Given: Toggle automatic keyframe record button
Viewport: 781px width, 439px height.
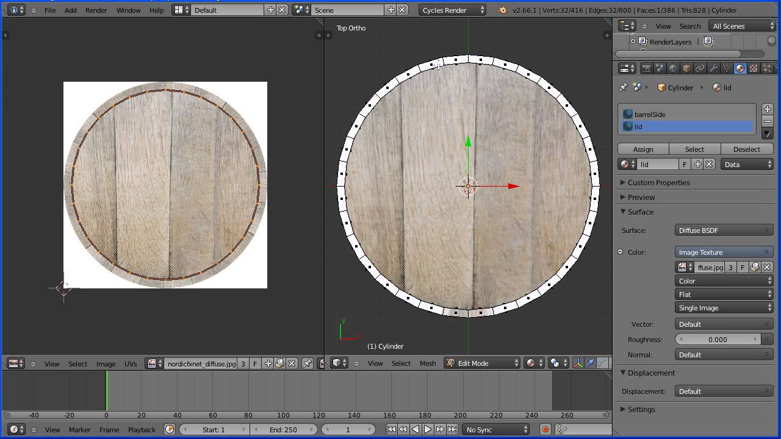Looking at the screenshot, I should point(545,430).
